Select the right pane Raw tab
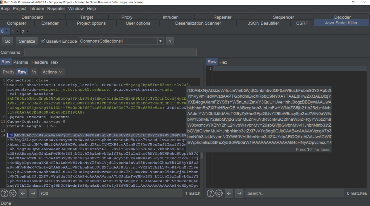This screenshot has width=370, height=206. click(x=212, y=62)
